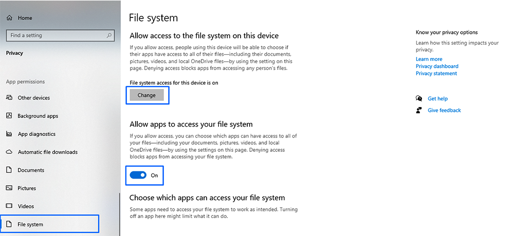Click the App permissions section label
This screenshot has width=514, height=236.
pos(25,82)
